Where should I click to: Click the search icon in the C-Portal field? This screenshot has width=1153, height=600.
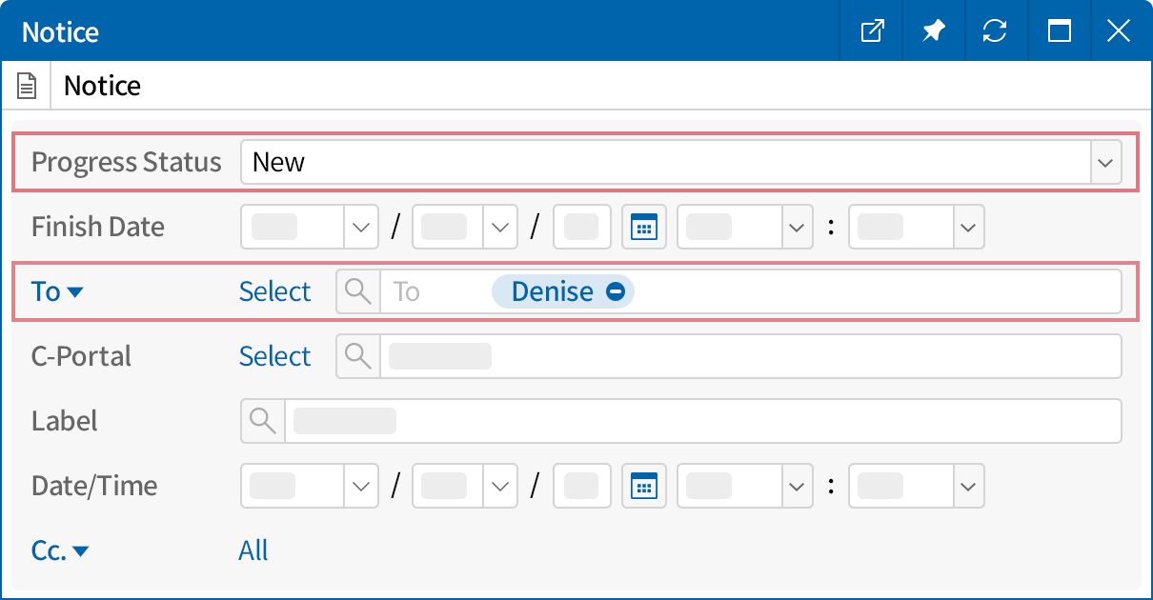tap(357, 356)
